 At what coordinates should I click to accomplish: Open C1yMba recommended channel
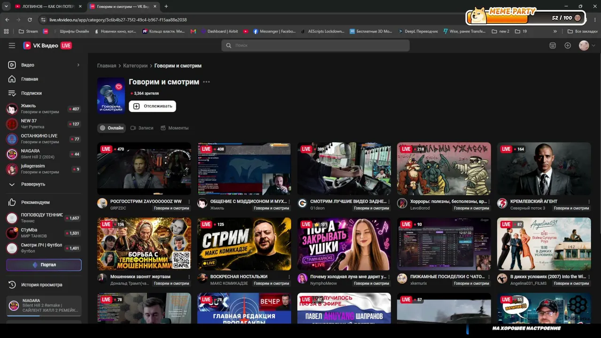(44, 233)
